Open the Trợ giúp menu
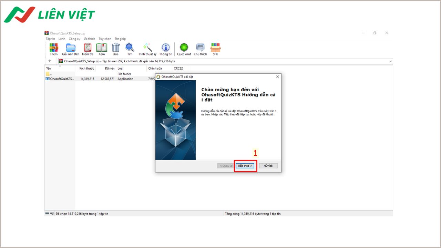Image resolution: width=441 pixels, height=248 pixels. click(x=120, y=39)
